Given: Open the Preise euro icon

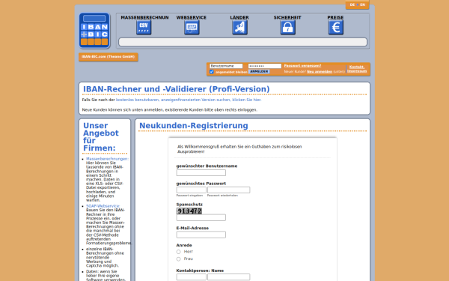Looking at the screenshot, I should [335, 28].
